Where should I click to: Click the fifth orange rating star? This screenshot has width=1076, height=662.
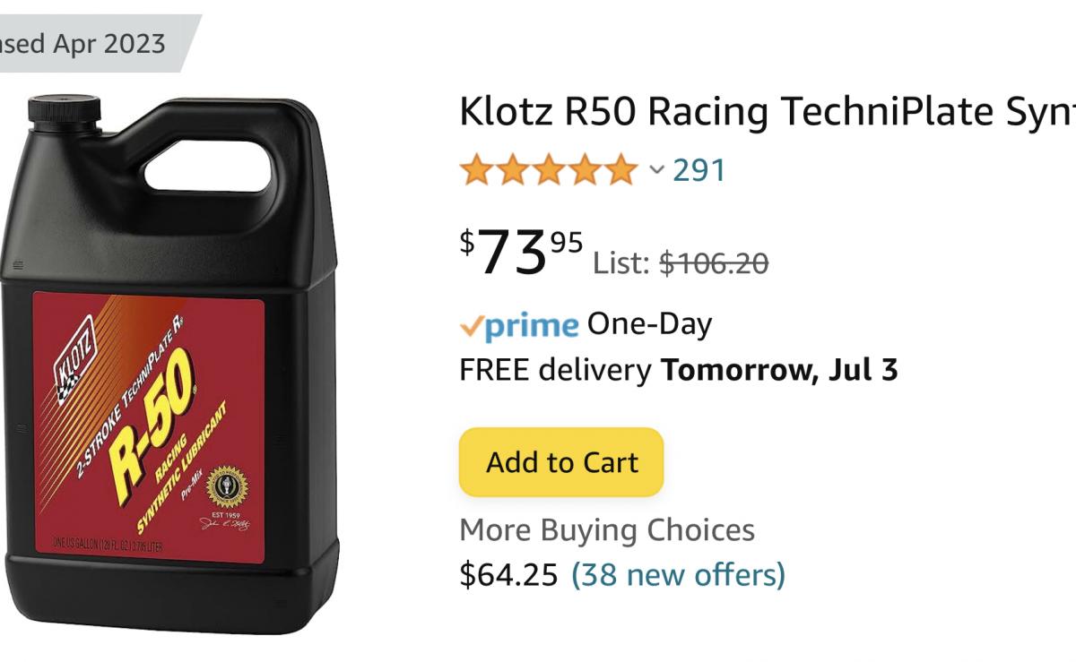pyautogui.click(x=619, y=169)
